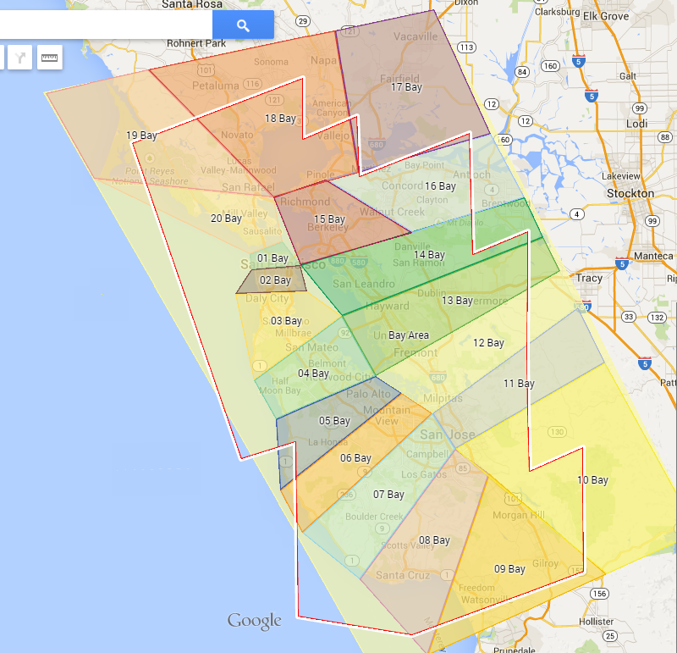Click the Stockton city label

pyautogui.click(x=630, y=193)
